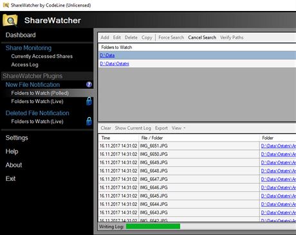Select the IMG_6650.JPG log entry
Image resolution: width=296 pixels, height=235 pixels.
154,155
